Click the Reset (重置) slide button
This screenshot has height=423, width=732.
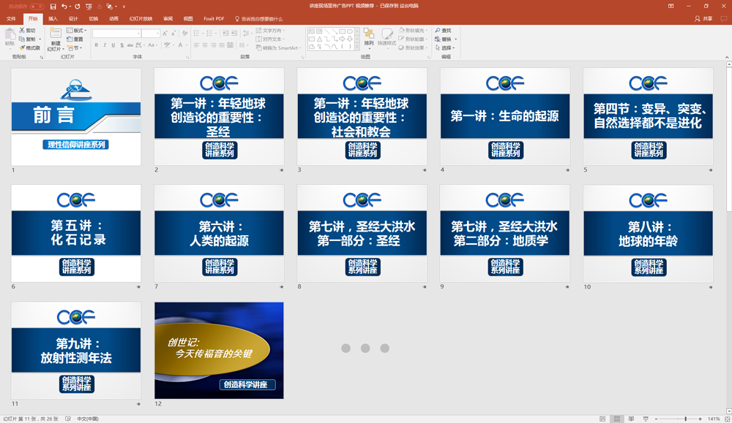[x=75, y=39]
